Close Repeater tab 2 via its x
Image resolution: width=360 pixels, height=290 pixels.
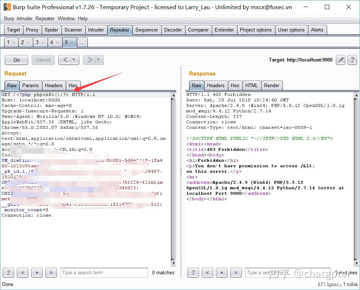pyautogui.click(x=28, y=42)
